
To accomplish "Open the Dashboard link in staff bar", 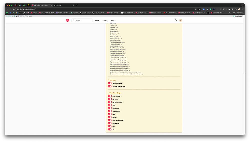I will (x=238, y=16).
